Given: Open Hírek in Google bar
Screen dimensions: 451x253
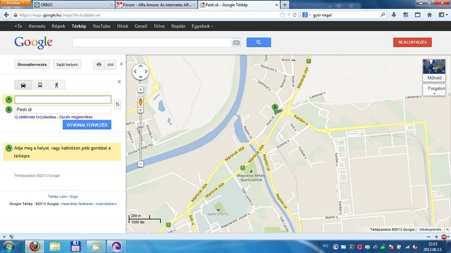Looking at the screenshot, I should point(122,26).
